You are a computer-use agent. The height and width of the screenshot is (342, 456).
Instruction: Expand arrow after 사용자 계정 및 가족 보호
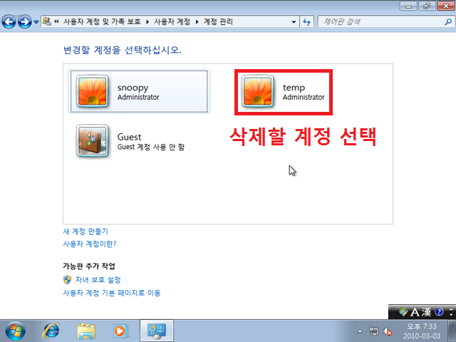pos(147,22)
